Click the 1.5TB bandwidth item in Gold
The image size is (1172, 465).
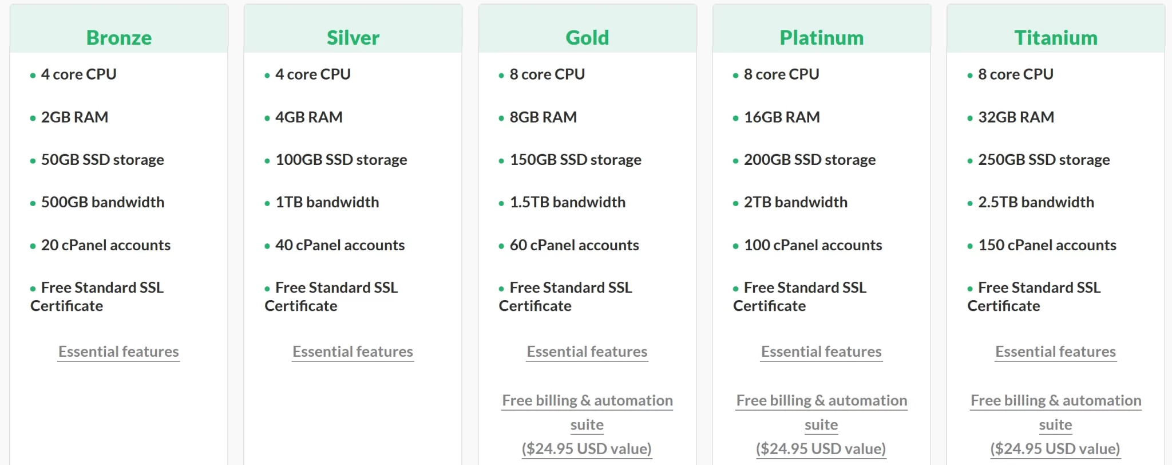(568, 202)
